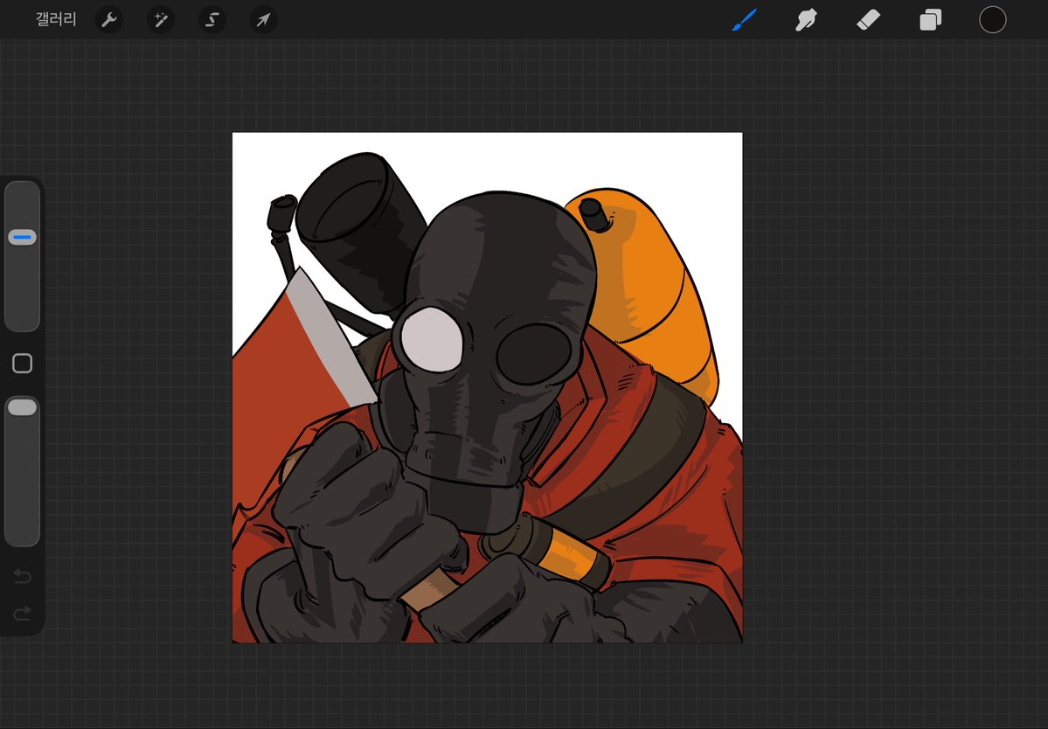Redo with the redo arrow
This screenshot has width=1048, height=729.
[22, 613]
